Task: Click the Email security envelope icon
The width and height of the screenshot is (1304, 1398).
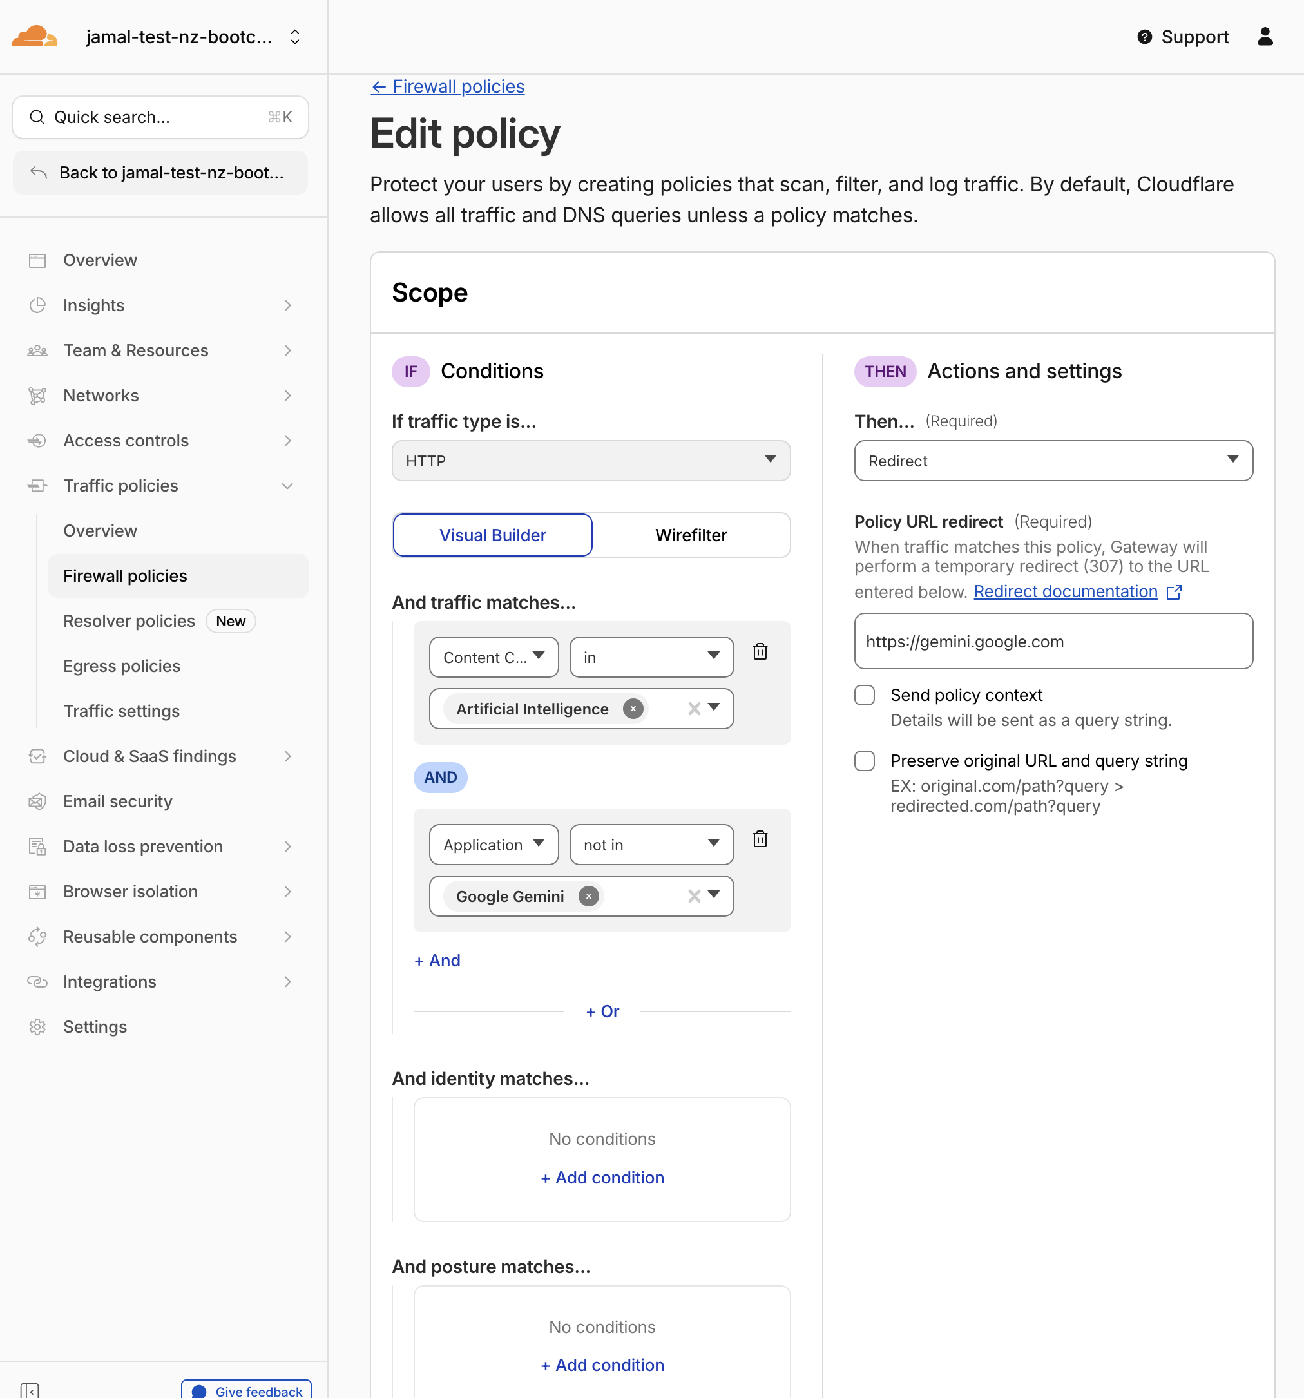Action: pos(37,801)
